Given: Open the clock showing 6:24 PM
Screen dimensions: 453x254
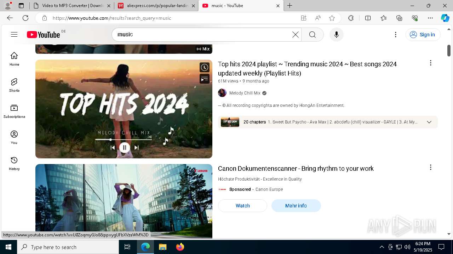Looking at the screenshot, I should pos(423,247).
